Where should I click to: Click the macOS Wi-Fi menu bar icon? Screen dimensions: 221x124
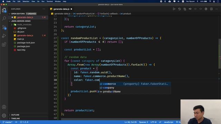[x=210, y=1]
